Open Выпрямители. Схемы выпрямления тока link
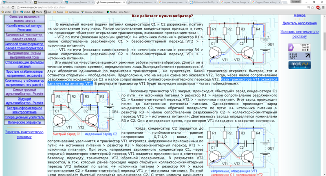Viewport: 326px width, 176px height. tap(24, 55)
